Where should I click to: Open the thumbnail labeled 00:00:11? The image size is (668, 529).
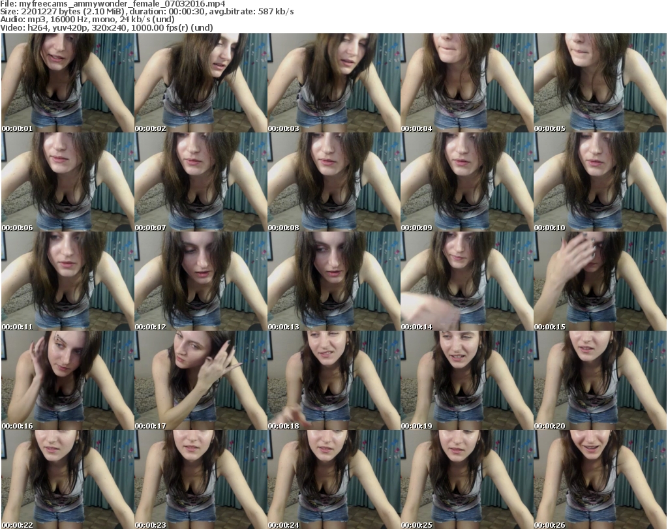(68, 282)
